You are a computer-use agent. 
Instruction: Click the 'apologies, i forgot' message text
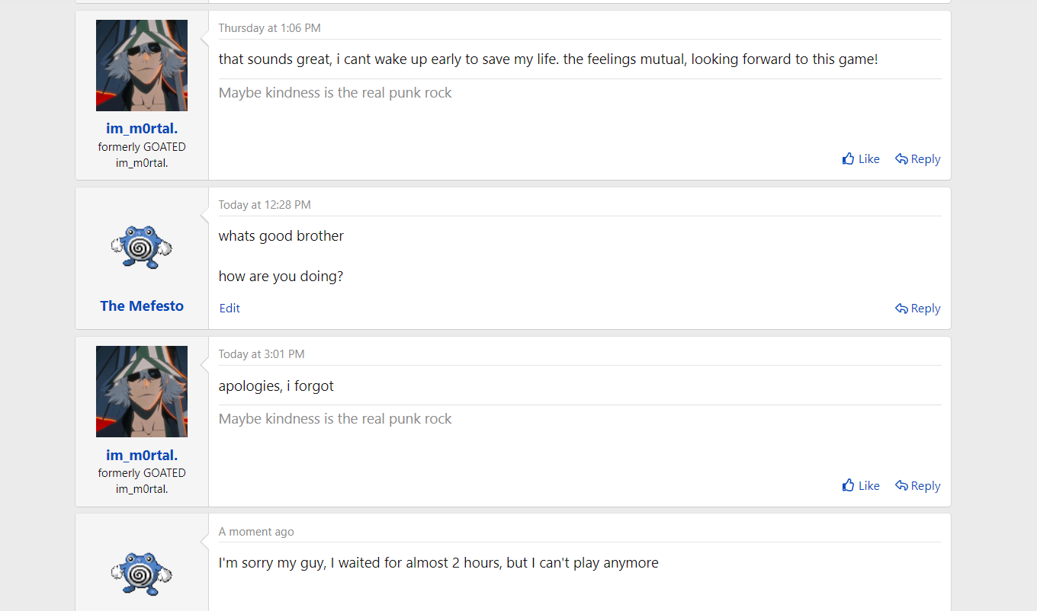point(276,386)
